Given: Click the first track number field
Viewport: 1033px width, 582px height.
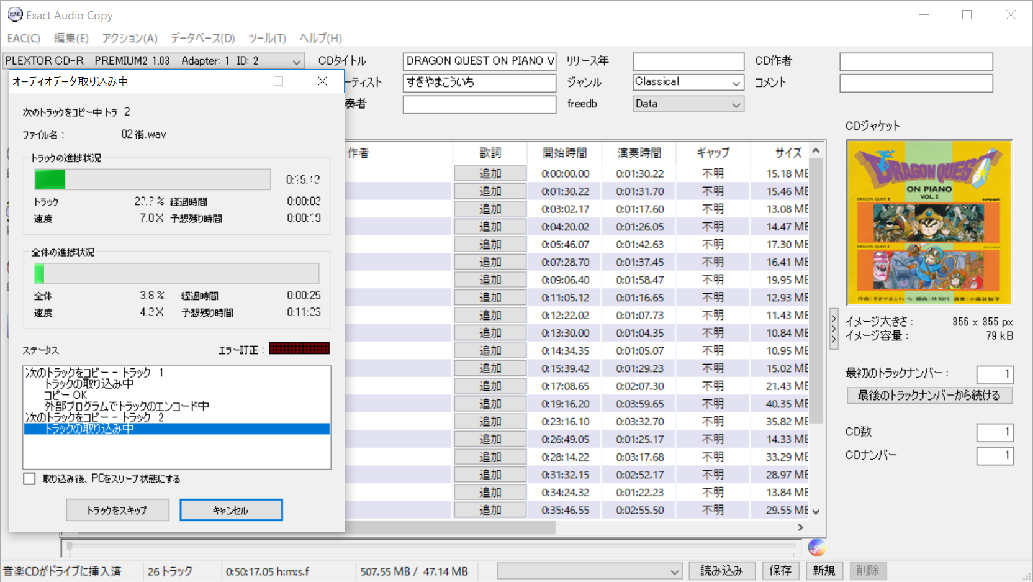Looking at the screenshot, I should point(995,374).
